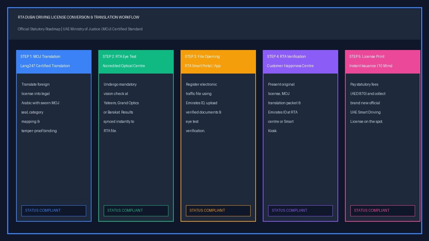Click the line 'synced instantly to'

(119, 122)
